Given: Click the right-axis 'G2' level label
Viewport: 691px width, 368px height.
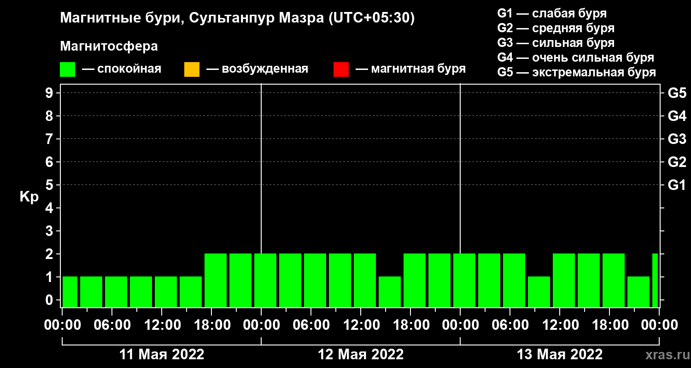Looking at the screenshot, I should [x=677, y=162].
